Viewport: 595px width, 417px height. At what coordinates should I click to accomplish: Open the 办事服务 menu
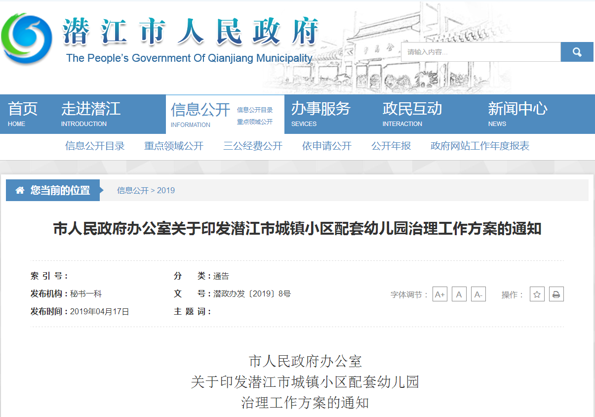point(320,114)
